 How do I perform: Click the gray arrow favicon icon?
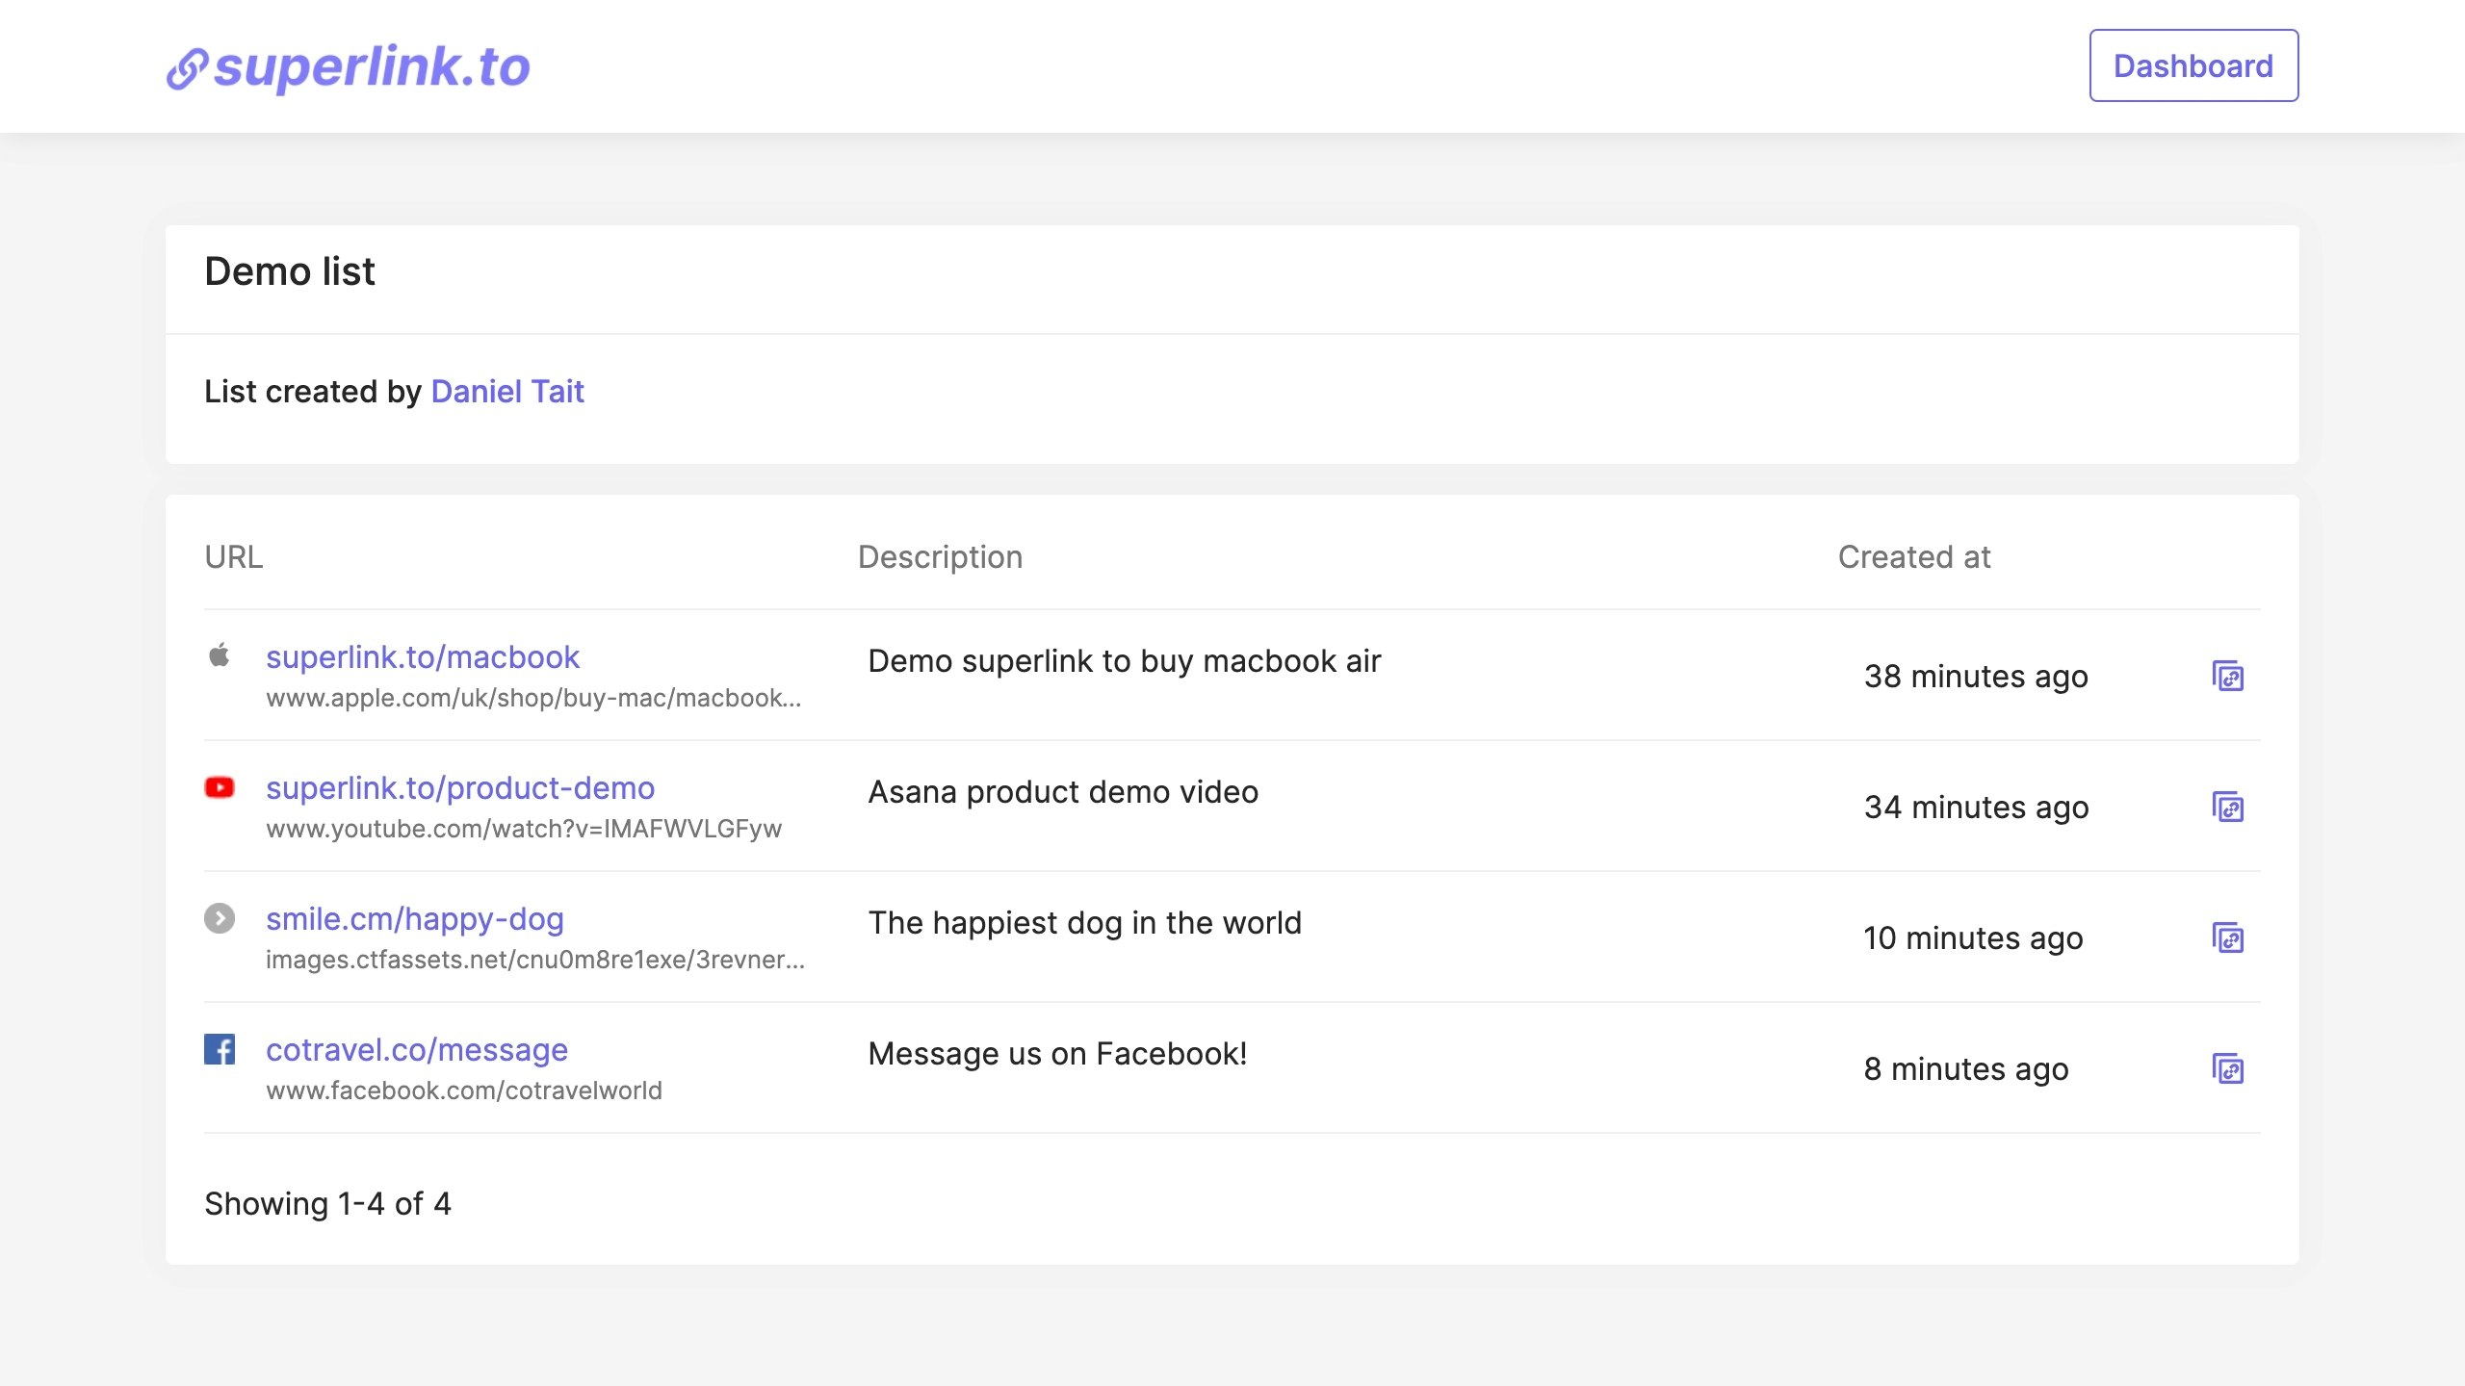tap(220, 918)
